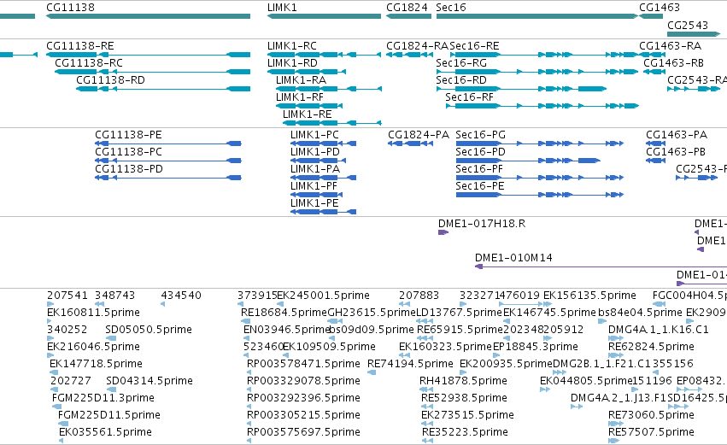The width and height of the screenshot is (727, 445).
Task: Select protein LIMK1-PC
Action: [x=314, y=135]
